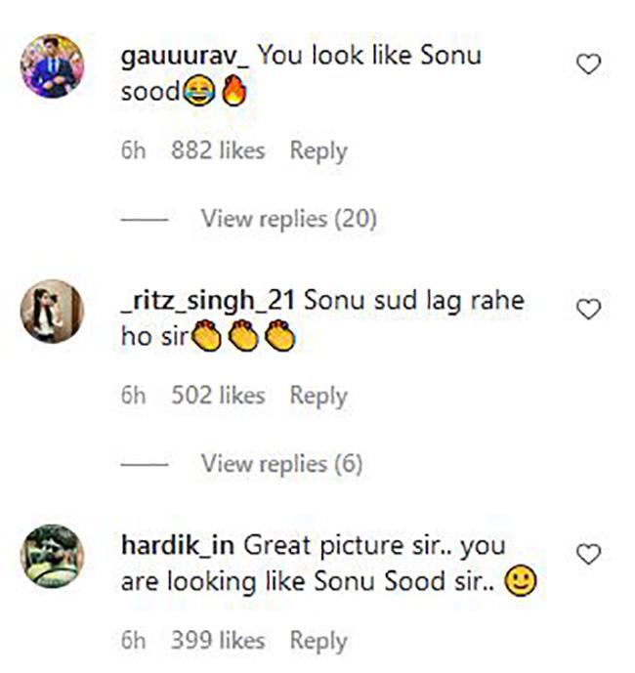Screen dimensions: 635x673
Task: Expand View replies (6)
Action: 281,464
